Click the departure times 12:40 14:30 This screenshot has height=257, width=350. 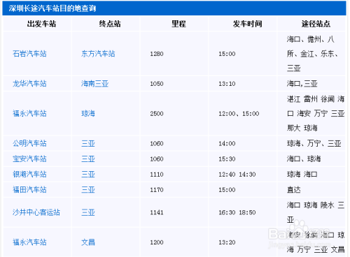tap(237, 174)
